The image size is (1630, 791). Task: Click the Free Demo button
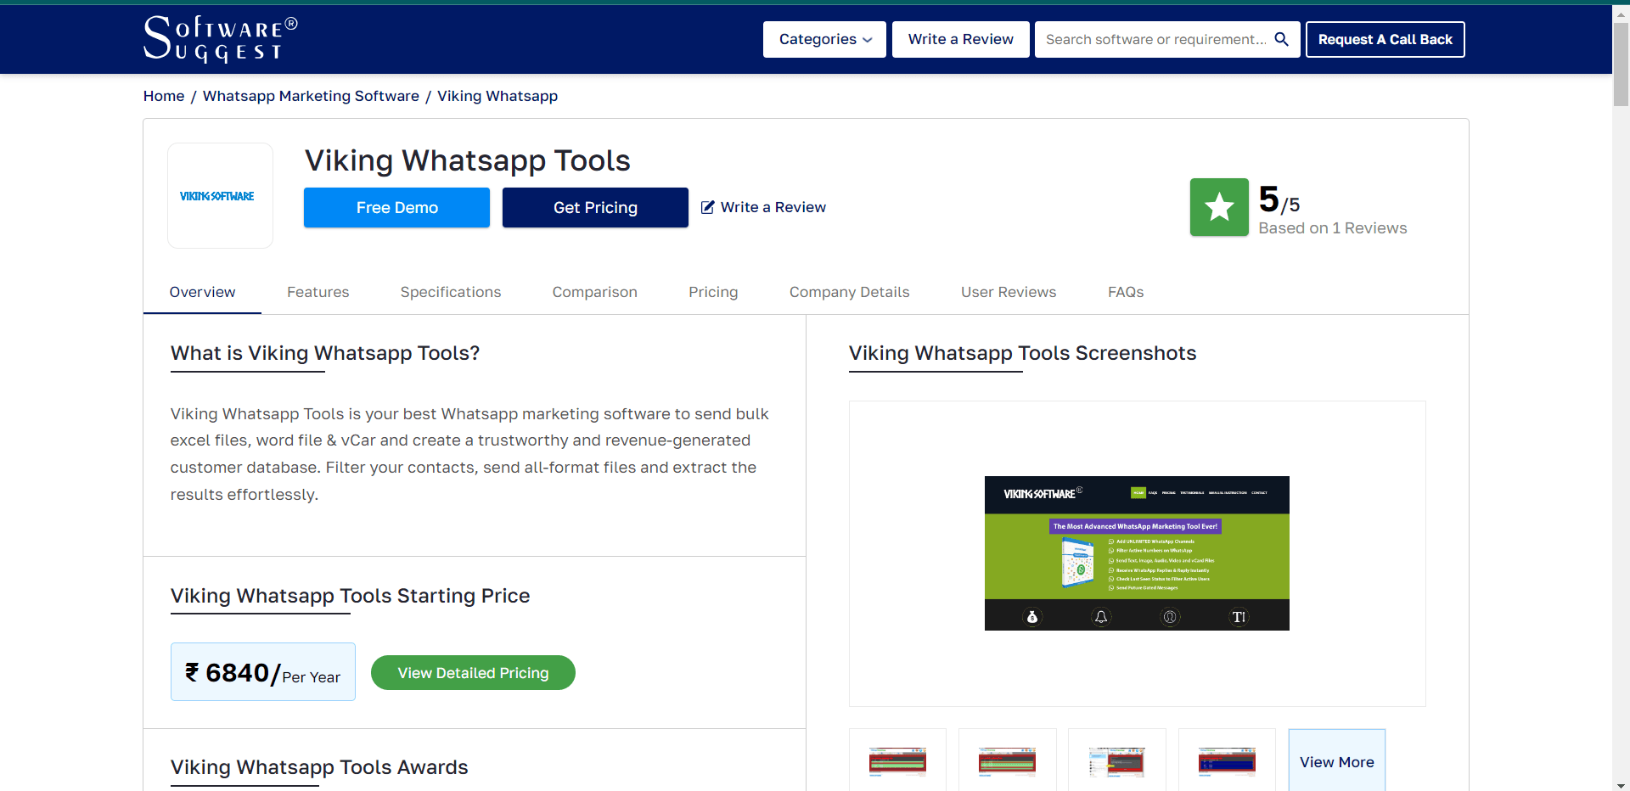[x=396, y=207]
